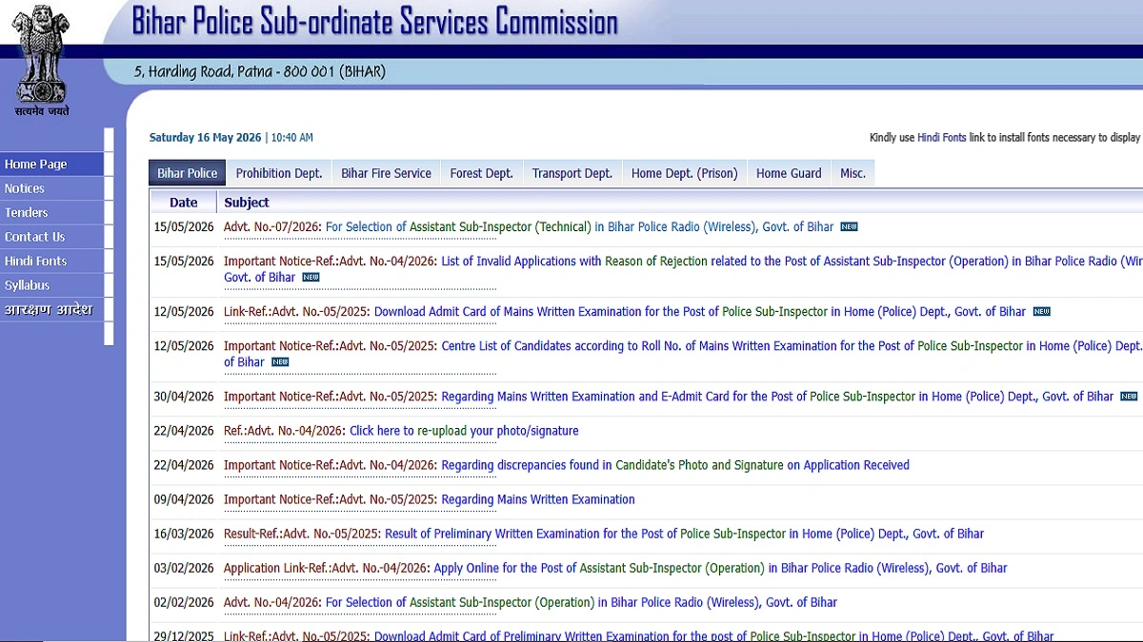Go to Contact Us page
The height and width of the screenshot is (642, 1143).
51,237
